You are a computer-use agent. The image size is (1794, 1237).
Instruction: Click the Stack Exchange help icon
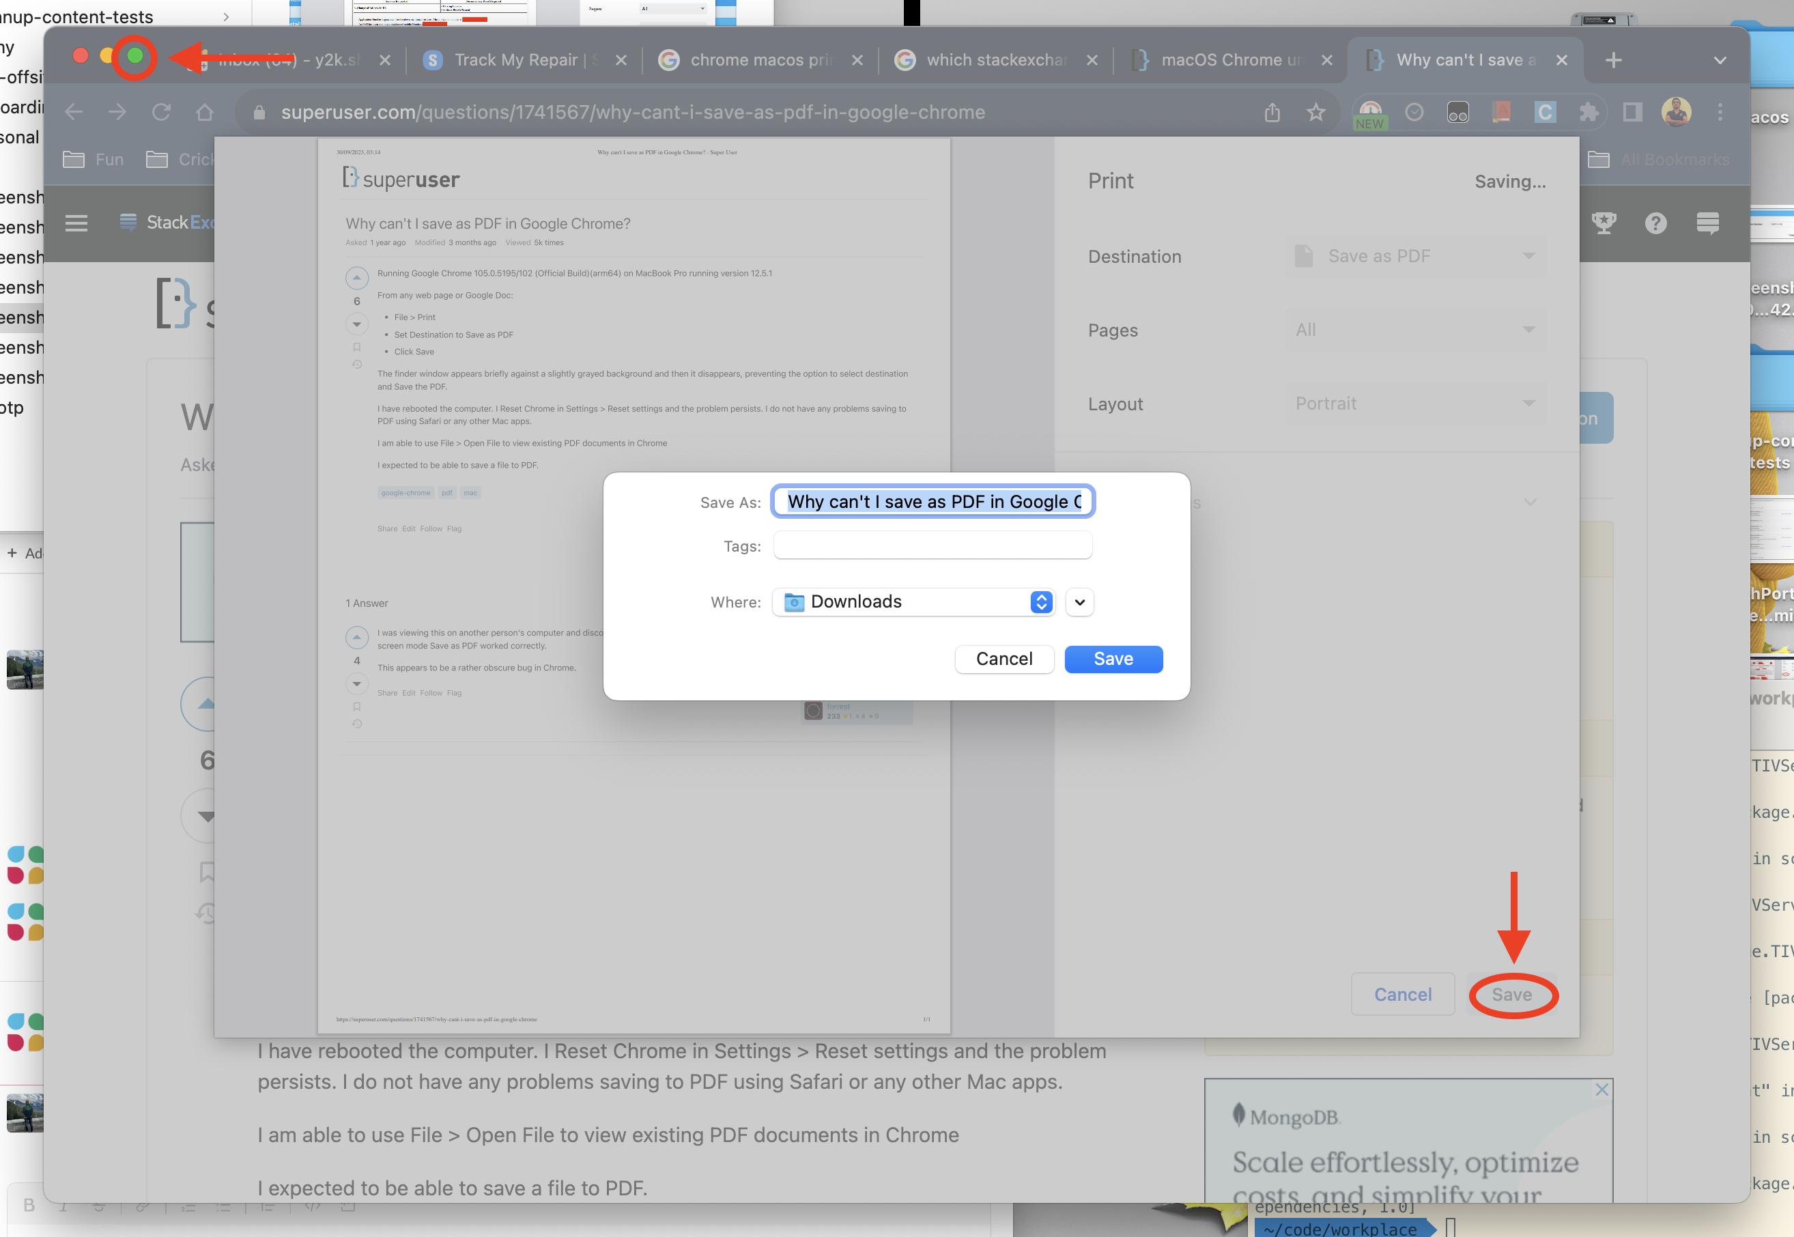(1655, 223)
